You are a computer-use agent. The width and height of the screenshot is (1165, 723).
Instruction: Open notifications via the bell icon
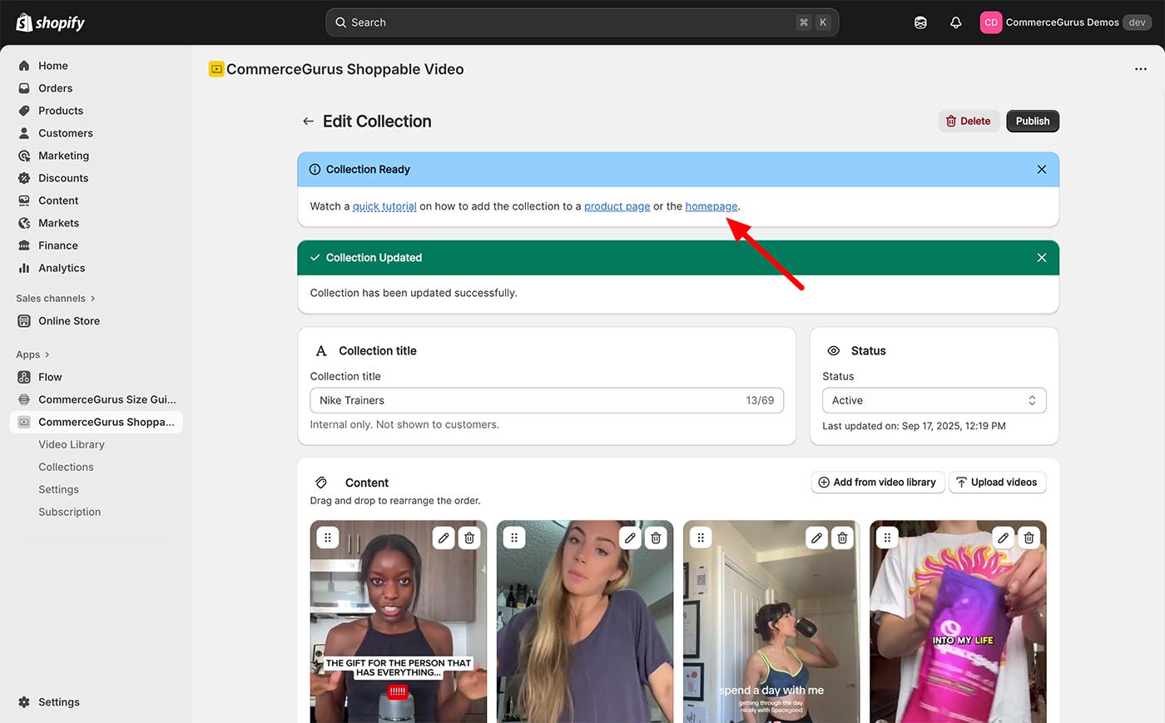click(x=955, y=22)
